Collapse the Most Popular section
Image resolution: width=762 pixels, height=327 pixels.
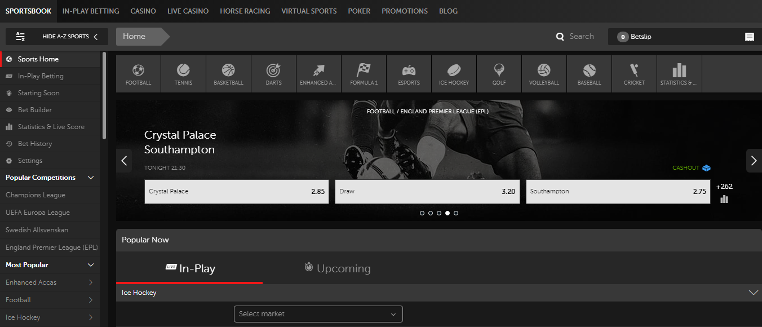coord(91,265)
